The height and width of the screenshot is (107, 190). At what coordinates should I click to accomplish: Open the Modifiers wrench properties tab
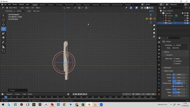pos(159,73)
